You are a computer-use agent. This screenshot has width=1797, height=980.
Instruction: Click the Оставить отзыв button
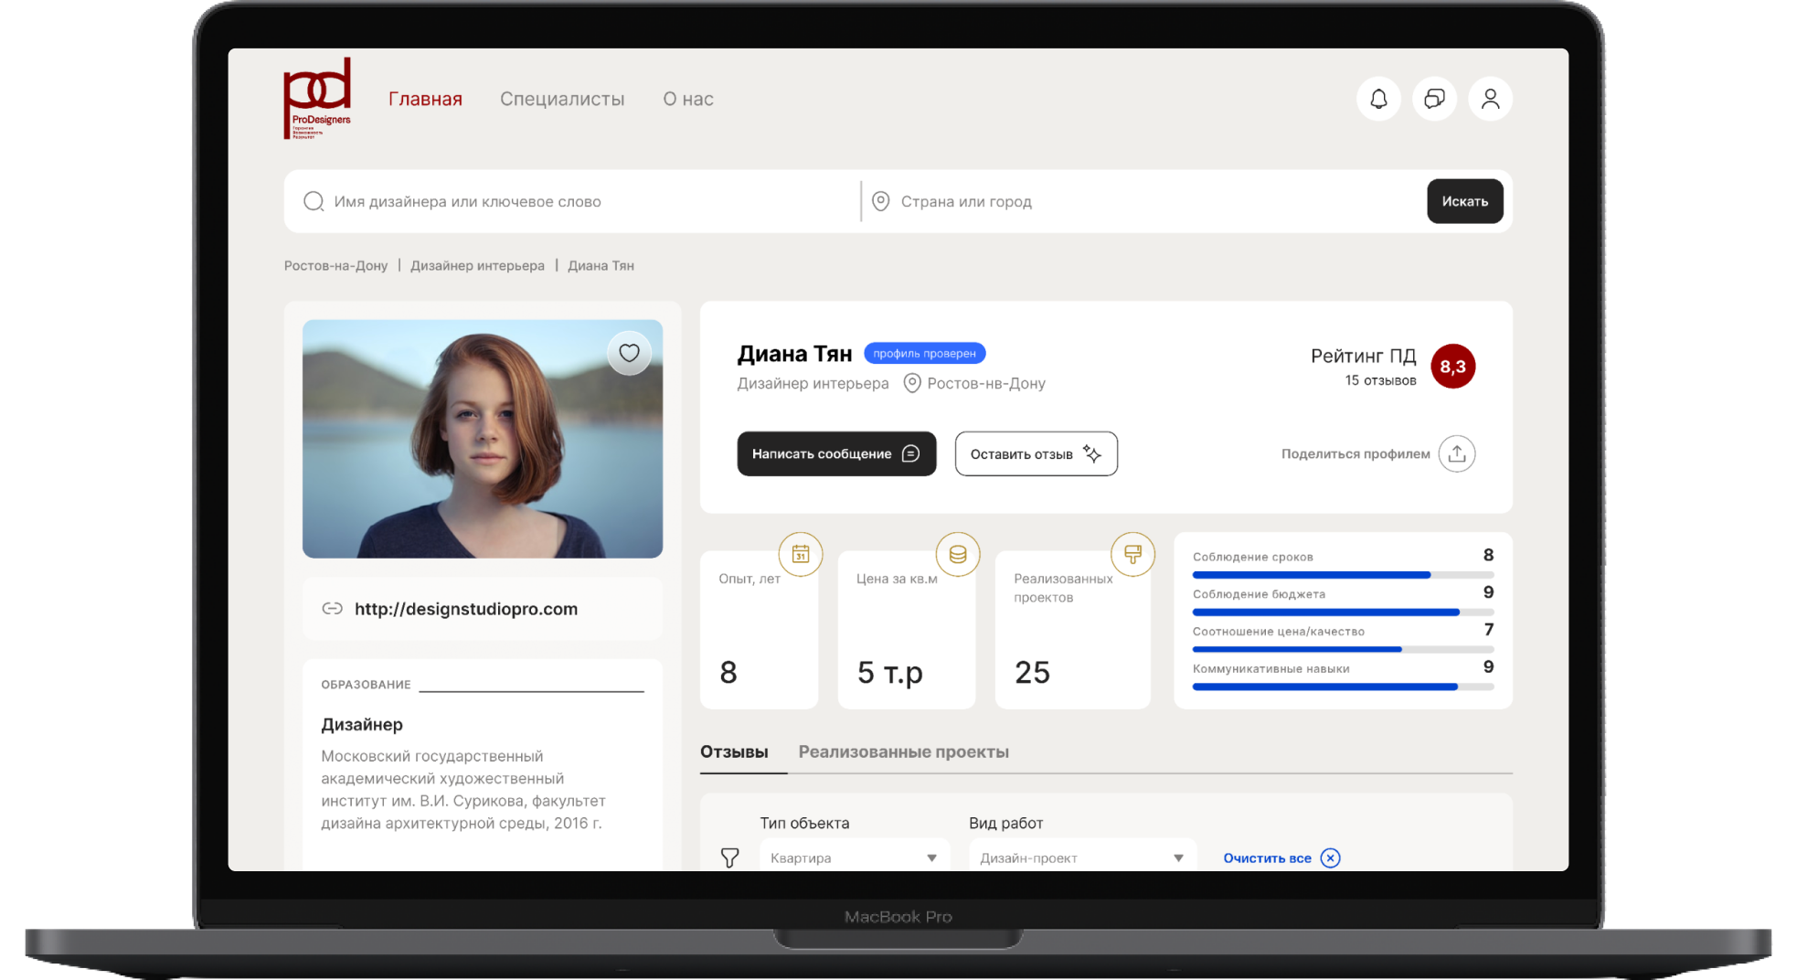tap(1036, 453)
